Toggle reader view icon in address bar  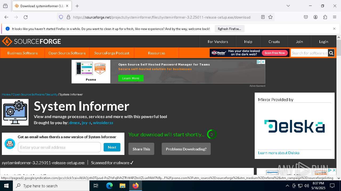[x=263, y=17]
